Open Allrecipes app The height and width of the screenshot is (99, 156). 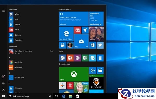pos(15,67)
